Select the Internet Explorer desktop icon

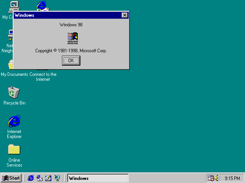[x=14, y=122]
